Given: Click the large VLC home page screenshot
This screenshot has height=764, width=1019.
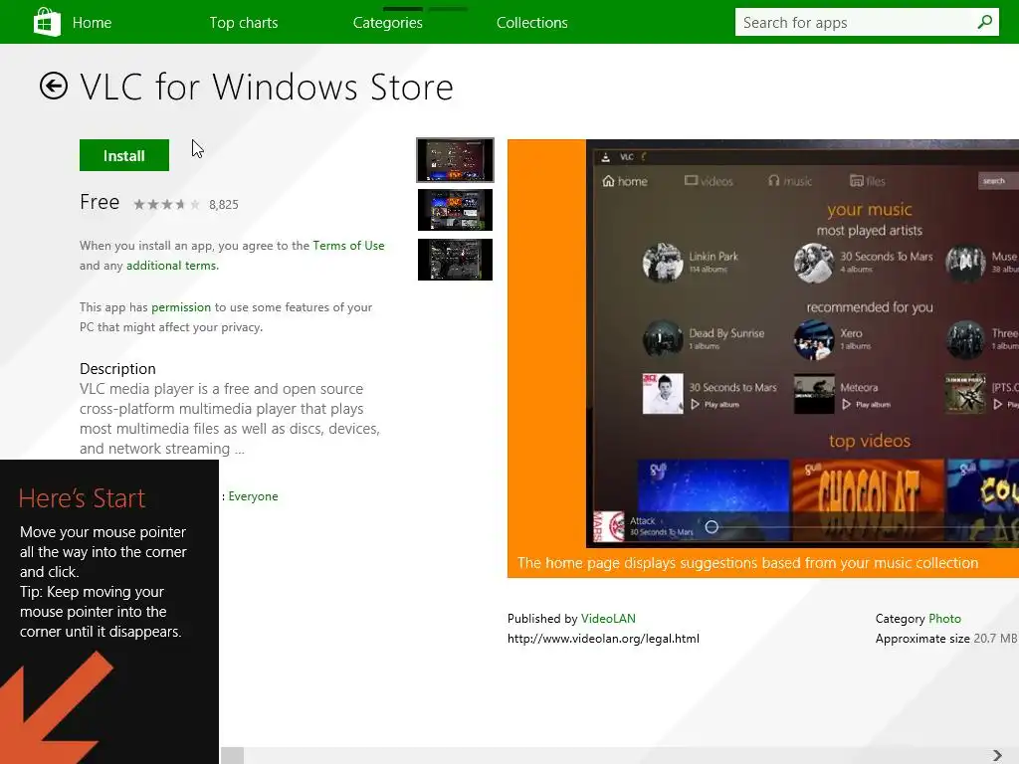Looking at the screenshot, I should (x=763, y=358).
